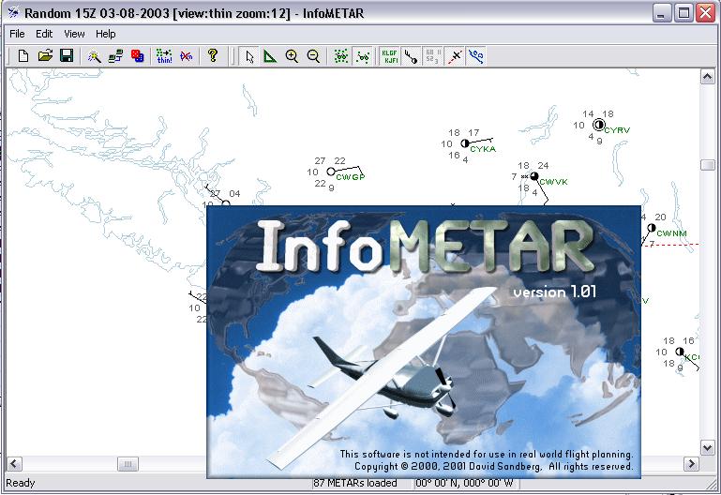Toggle the dense green station dots view
This screenshot has width=721, height=495.
pyautogui.click(x=341, y=56)
